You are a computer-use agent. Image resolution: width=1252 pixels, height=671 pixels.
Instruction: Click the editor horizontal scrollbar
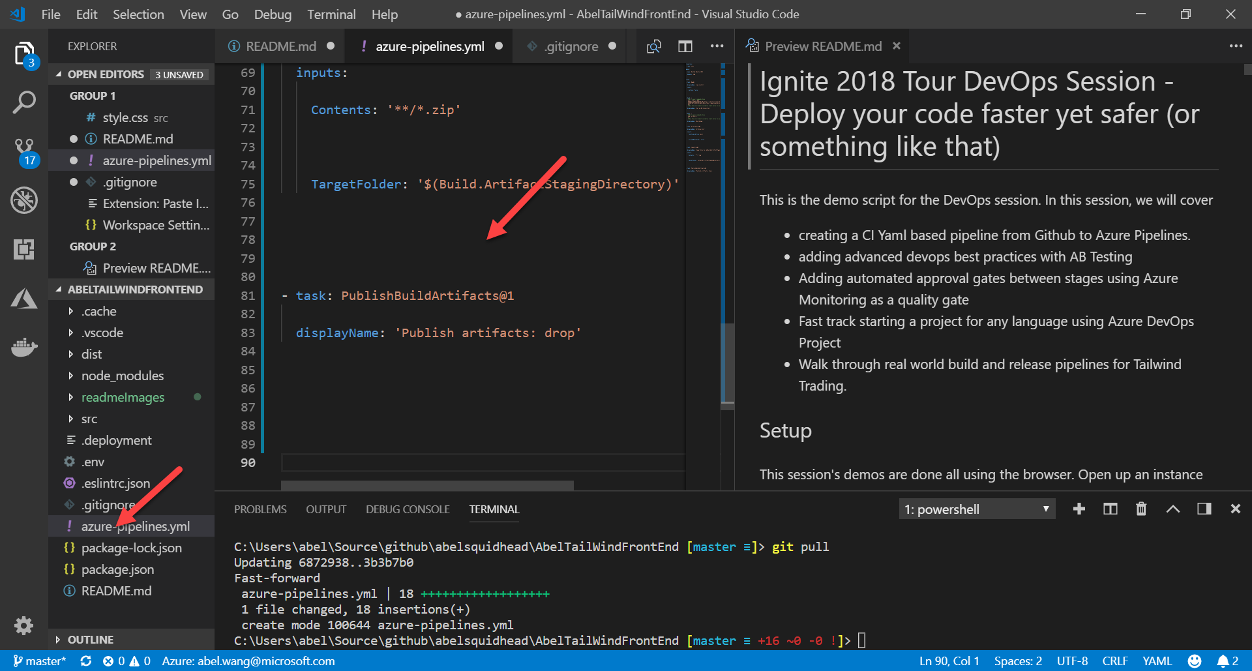(x=427, y=485)
